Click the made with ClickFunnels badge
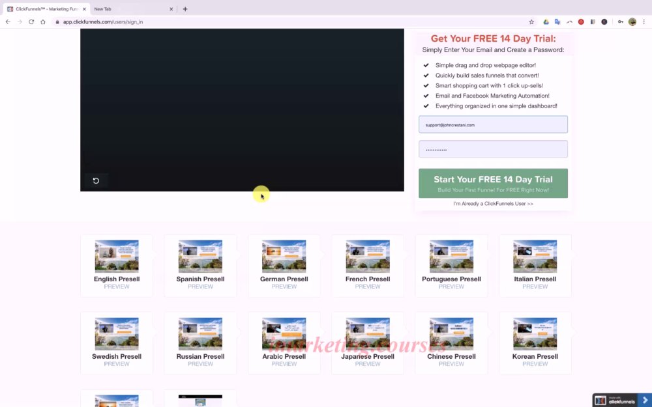The height and width of the screenshot is (407, 652). pyautogui.click(x=616, y=400)
